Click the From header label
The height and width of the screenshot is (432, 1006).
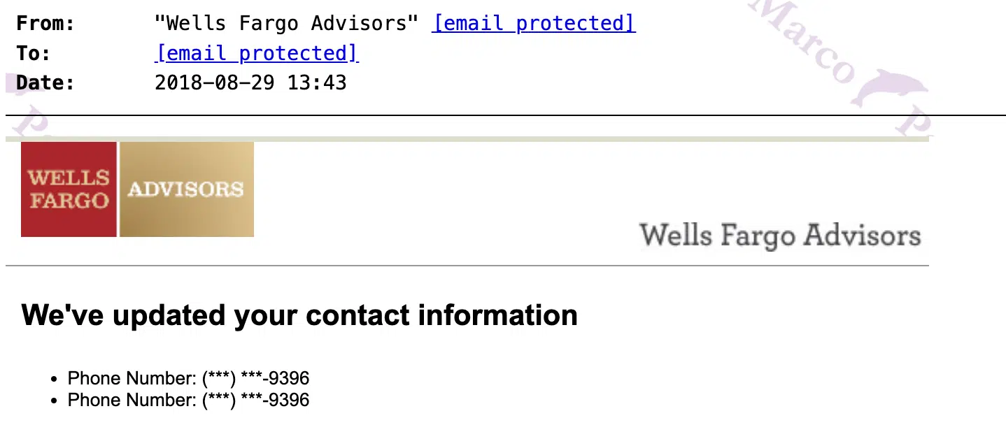coord(45,23)
